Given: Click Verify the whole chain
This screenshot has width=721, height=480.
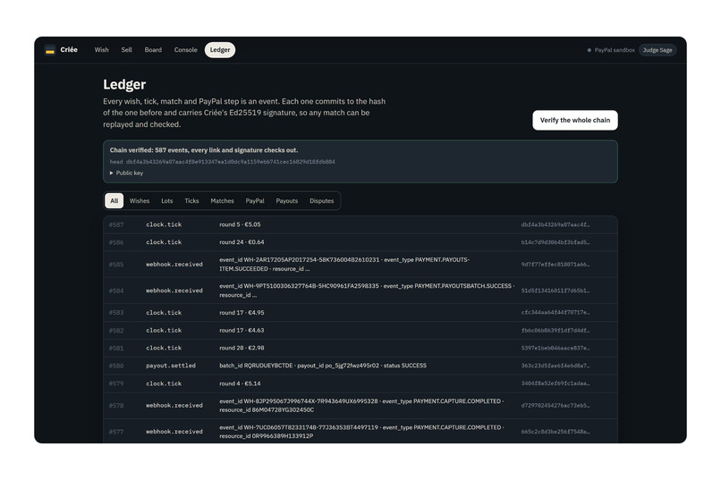Looking at the screenshot, I should tap(575, 121).
